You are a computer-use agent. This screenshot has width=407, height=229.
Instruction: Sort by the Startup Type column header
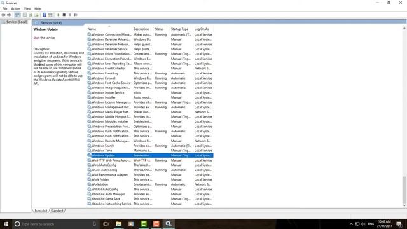[181, 29]
